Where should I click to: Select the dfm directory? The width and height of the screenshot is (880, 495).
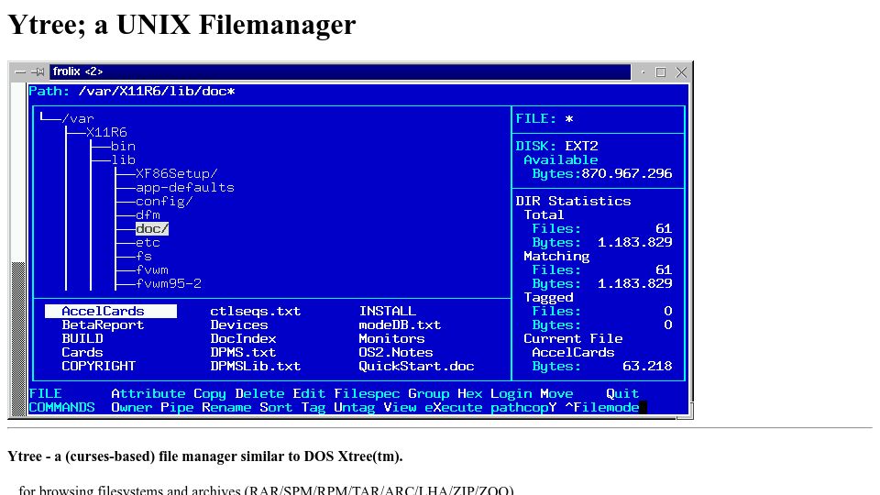[148, 214]
